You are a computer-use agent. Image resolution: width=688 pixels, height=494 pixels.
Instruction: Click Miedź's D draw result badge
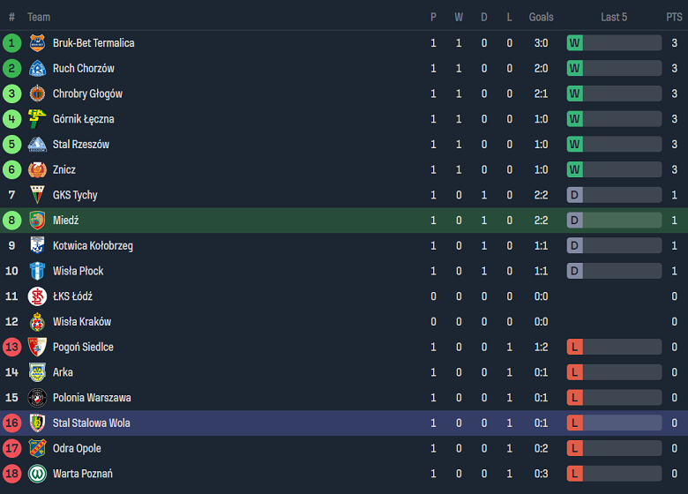tap(575, 221)
